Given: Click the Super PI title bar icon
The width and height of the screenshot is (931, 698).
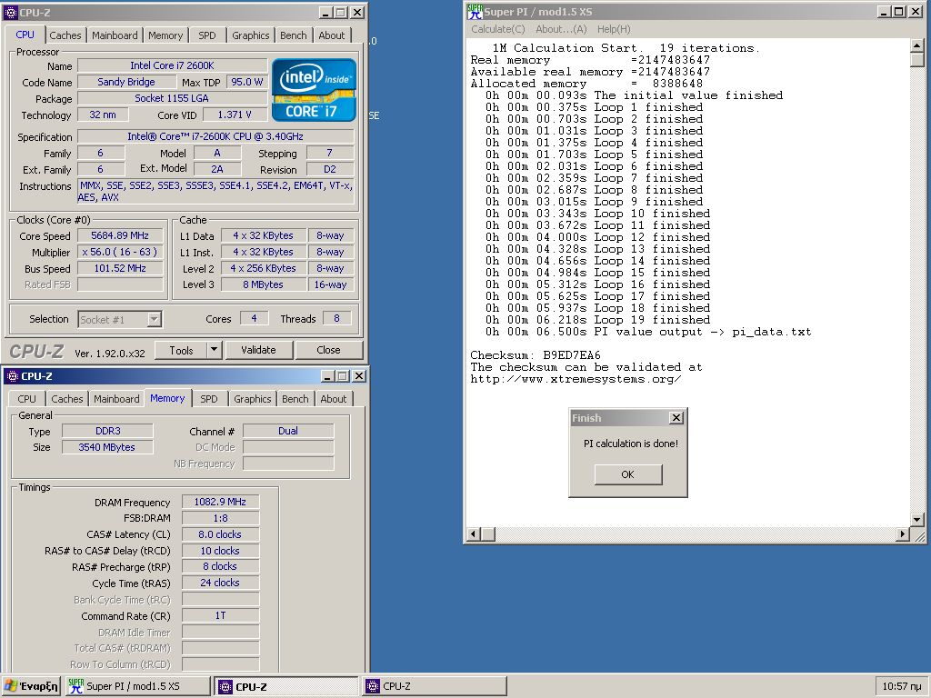Looking at the screenshot, I should pos(475,11).
